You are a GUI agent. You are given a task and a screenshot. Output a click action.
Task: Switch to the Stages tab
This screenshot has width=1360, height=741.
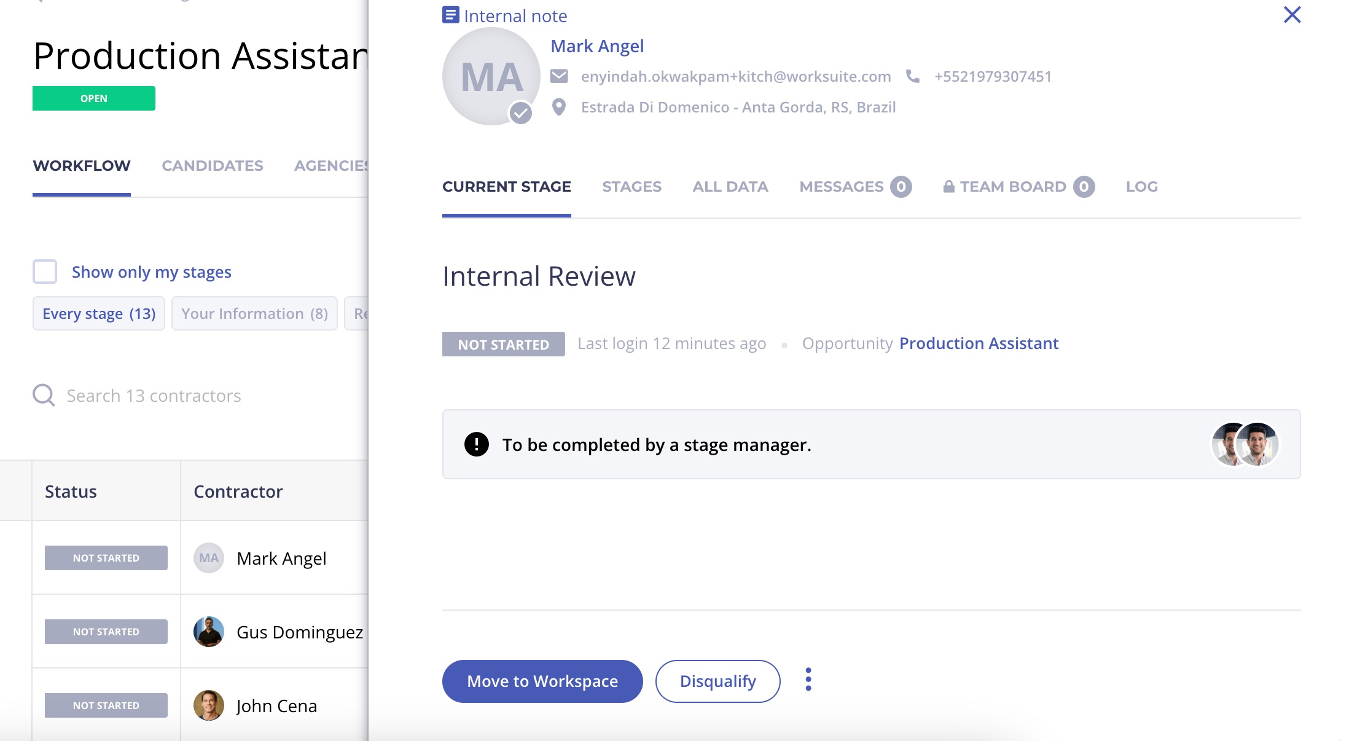pyautogui.click(x=631, y=187)
